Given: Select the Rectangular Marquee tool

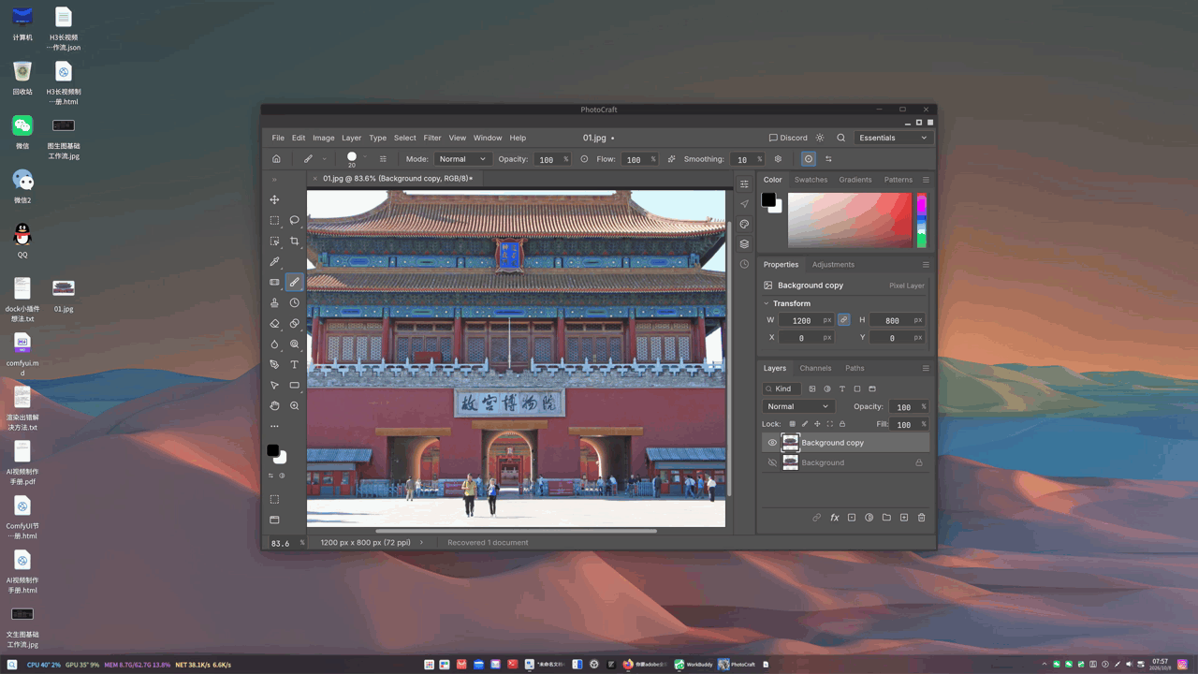Looking at the screenshot, I should coord(274,220).
